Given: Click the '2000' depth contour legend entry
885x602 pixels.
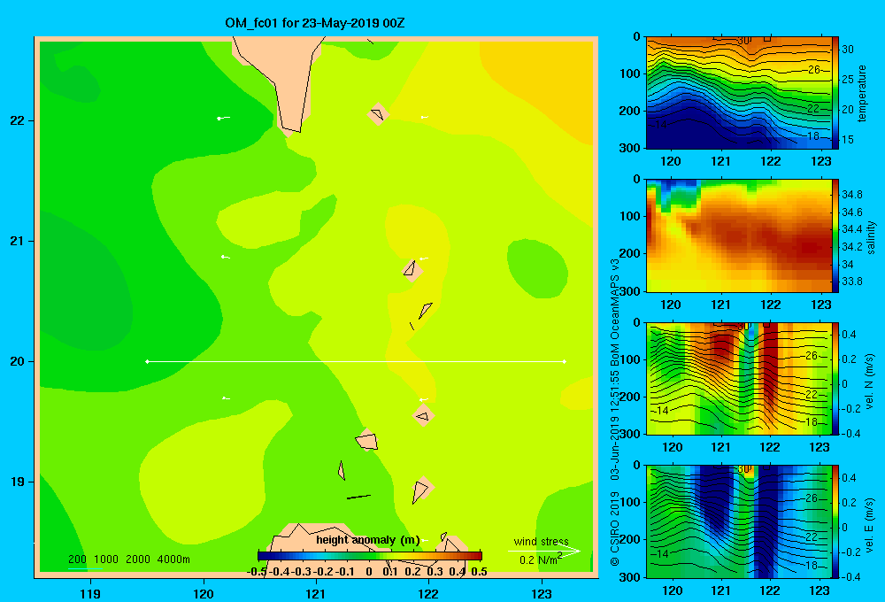Looking at the screenshot, I should click(138, 560).
